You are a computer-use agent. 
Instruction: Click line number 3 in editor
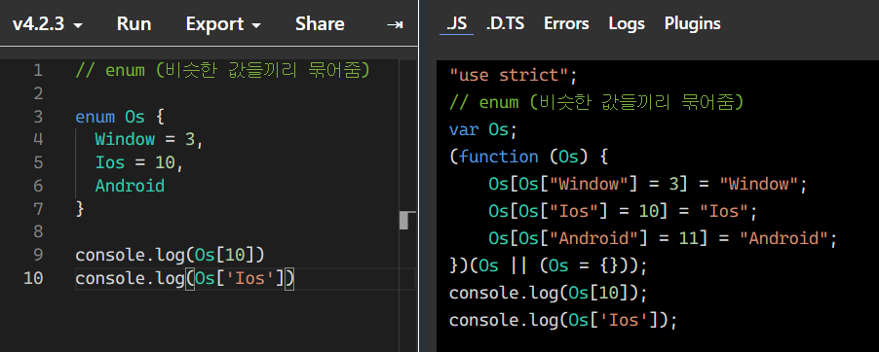38,117
